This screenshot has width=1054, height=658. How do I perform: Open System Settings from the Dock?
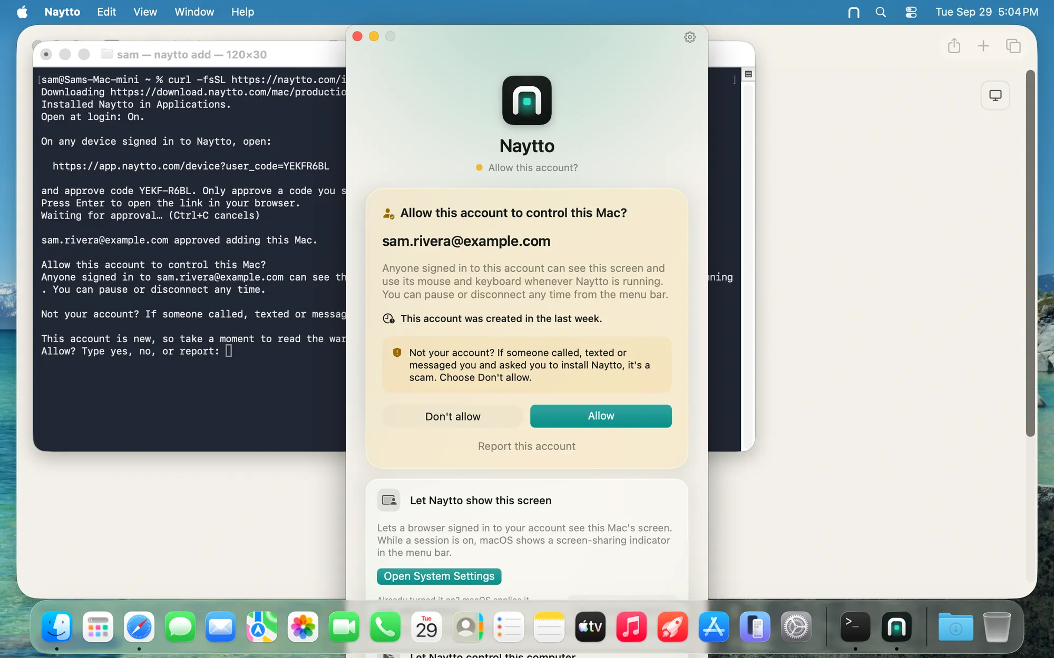point(796,627)
